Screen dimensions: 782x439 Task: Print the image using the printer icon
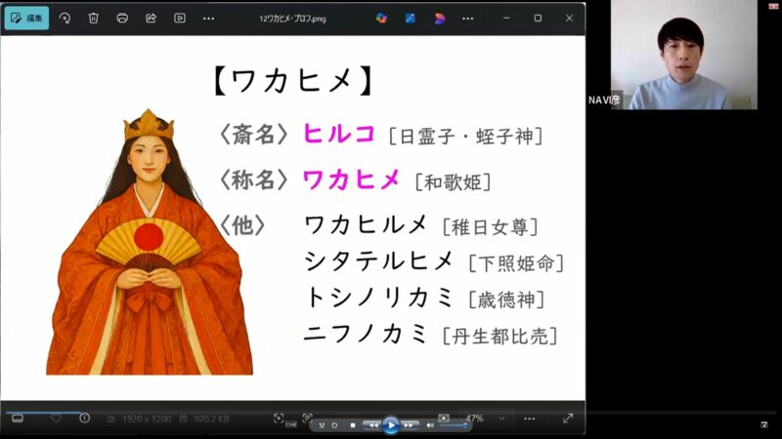(x=122, y=19)
